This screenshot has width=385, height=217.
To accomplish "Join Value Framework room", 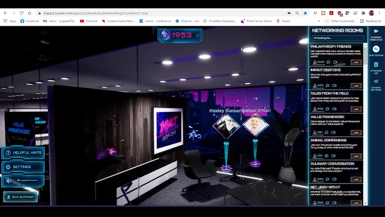I will 356,133.
